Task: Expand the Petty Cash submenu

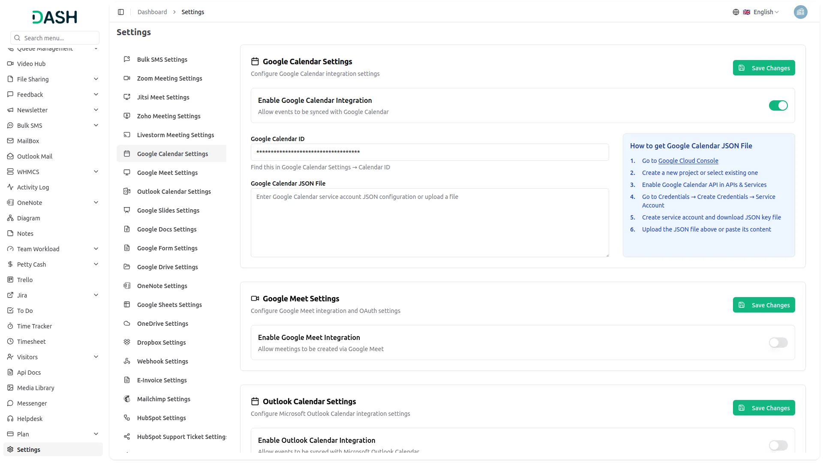Action: pyautogui.click(x=96, y=265)
